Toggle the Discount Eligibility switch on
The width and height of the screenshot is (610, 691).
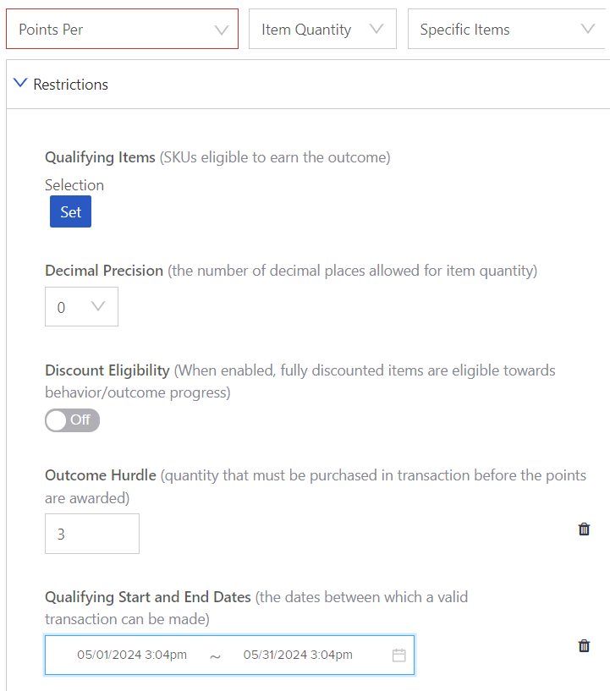point(72,420)
